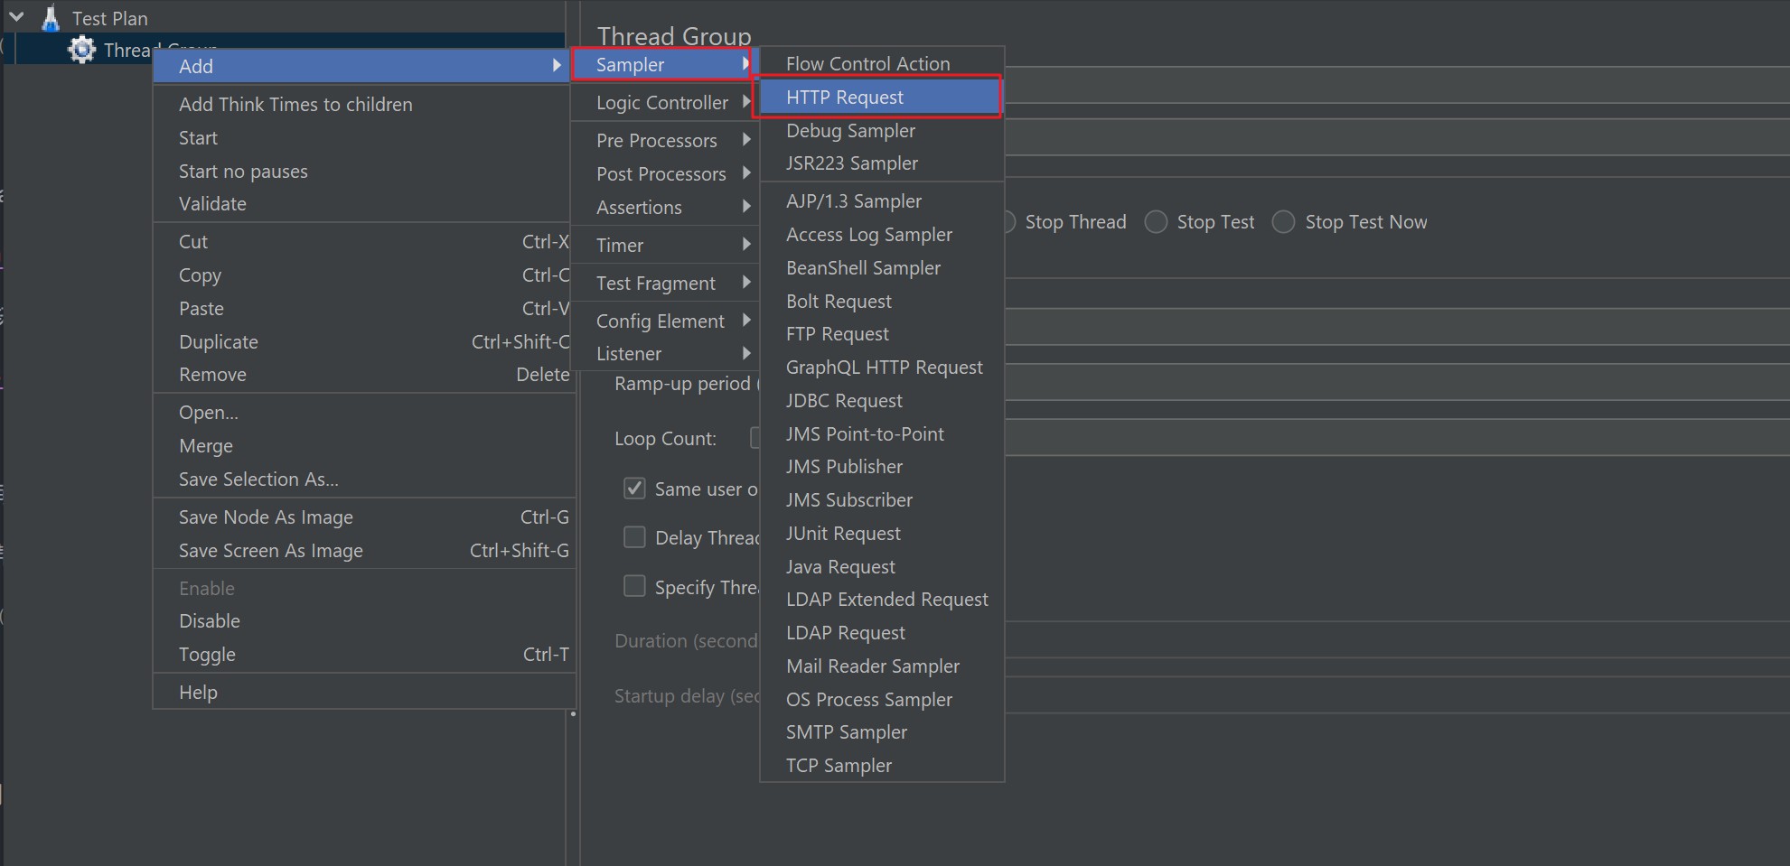Click Toggle in the context menu
1790x866 pixels.
point(364,654)
